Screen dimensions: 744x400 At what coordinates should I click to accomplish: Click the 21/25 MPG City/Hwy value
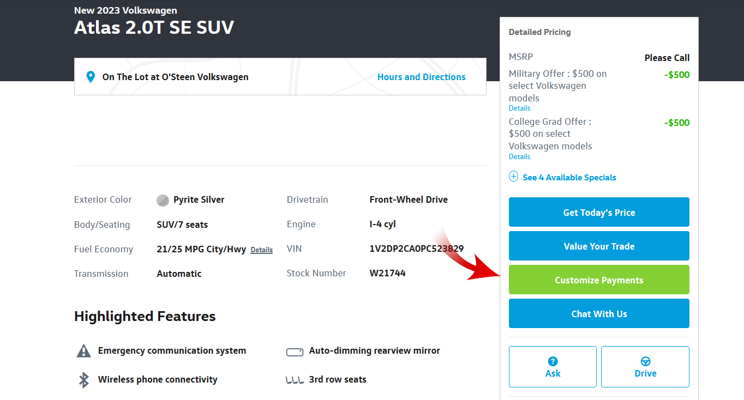201,249
